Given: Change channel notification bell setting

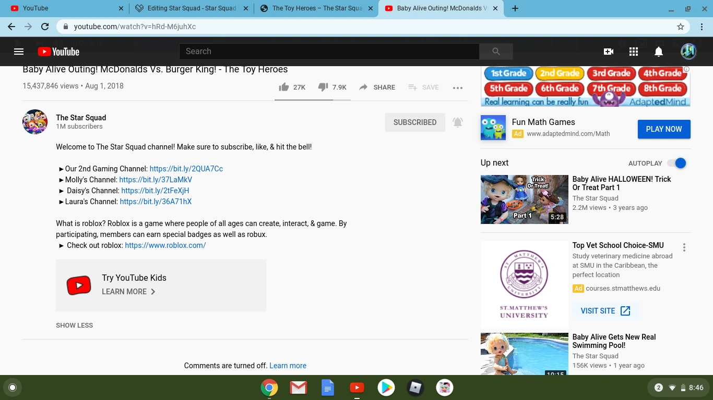Looking at the screenshot, I should click(x=458, y=122).
